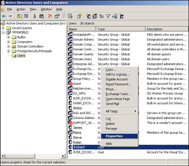Viewport: 189px width, 166px height.
Task: Choose Disable Account in context menu
Action: [119, 79]
